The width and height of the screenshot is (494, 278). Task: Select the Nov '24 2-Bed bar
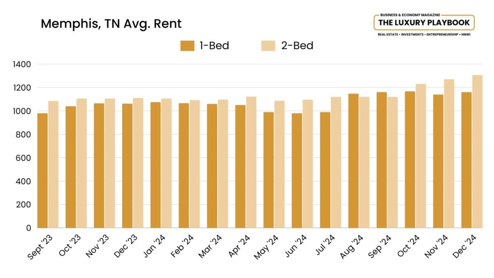(x=449, y=153)
